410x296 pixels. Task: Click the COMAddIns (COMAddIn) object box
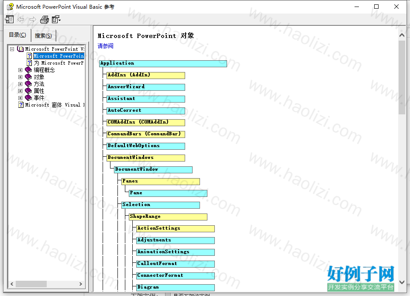pos(146,122)
